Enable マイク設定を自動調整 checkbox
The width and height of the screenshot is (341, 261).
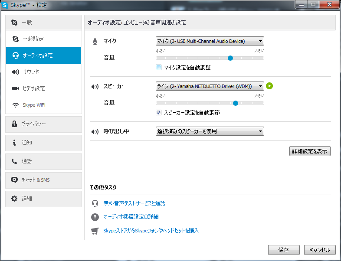tap(158, 68)
